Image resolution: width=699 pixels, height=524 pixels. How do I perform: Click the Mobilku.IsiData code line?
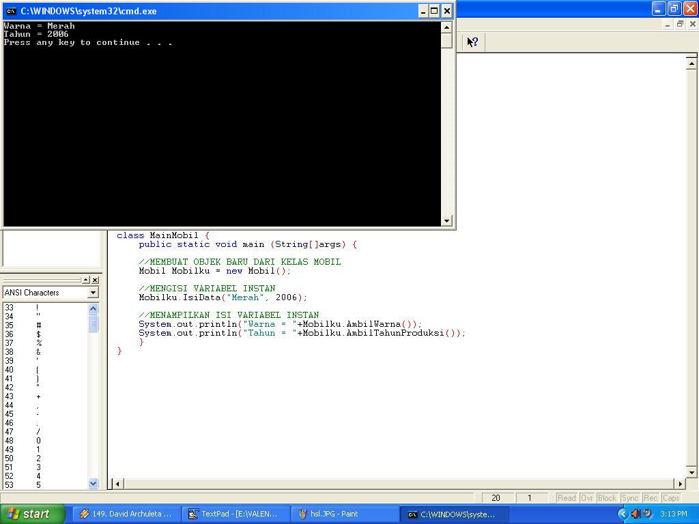(x=223, y=297)
